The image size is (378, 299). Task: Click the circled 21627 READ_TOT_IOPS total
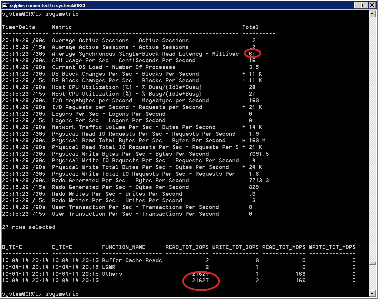(x=200, y=280)
